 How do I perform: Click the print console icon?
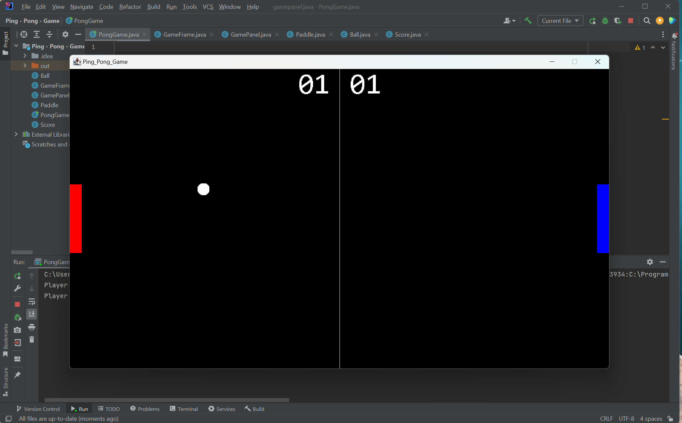click(32, 327)
